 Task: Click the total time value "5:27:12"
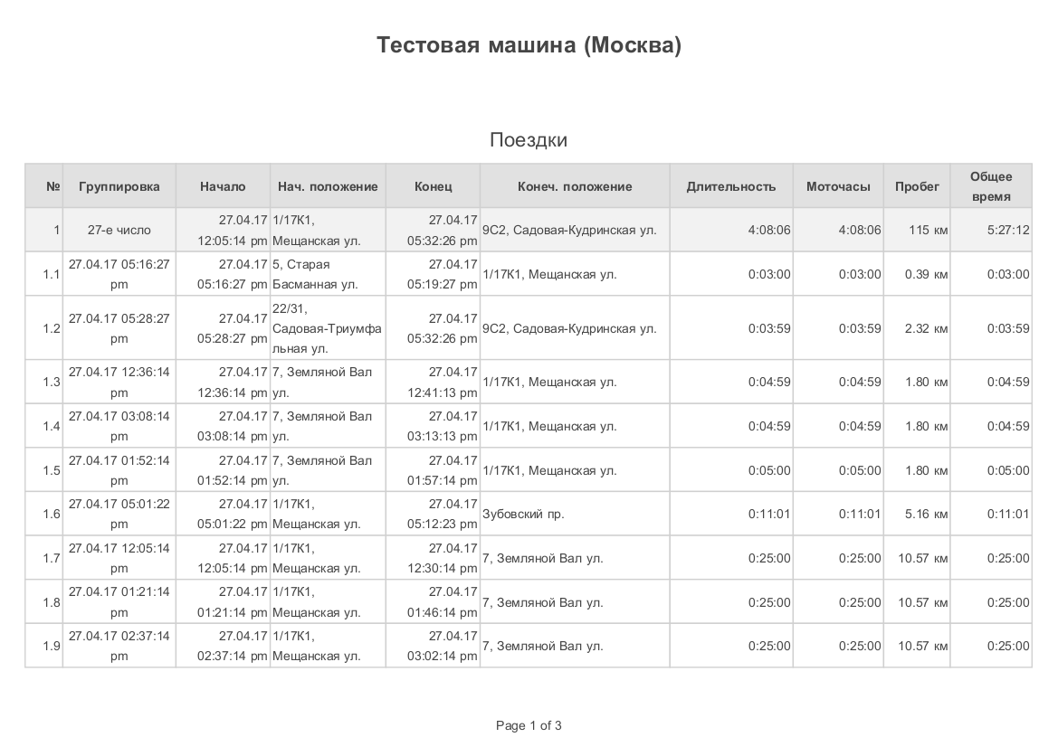coord(1008,231)
